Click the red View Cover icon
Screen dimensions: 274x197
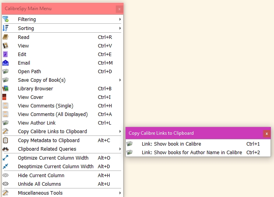click(x=4, y=97)
